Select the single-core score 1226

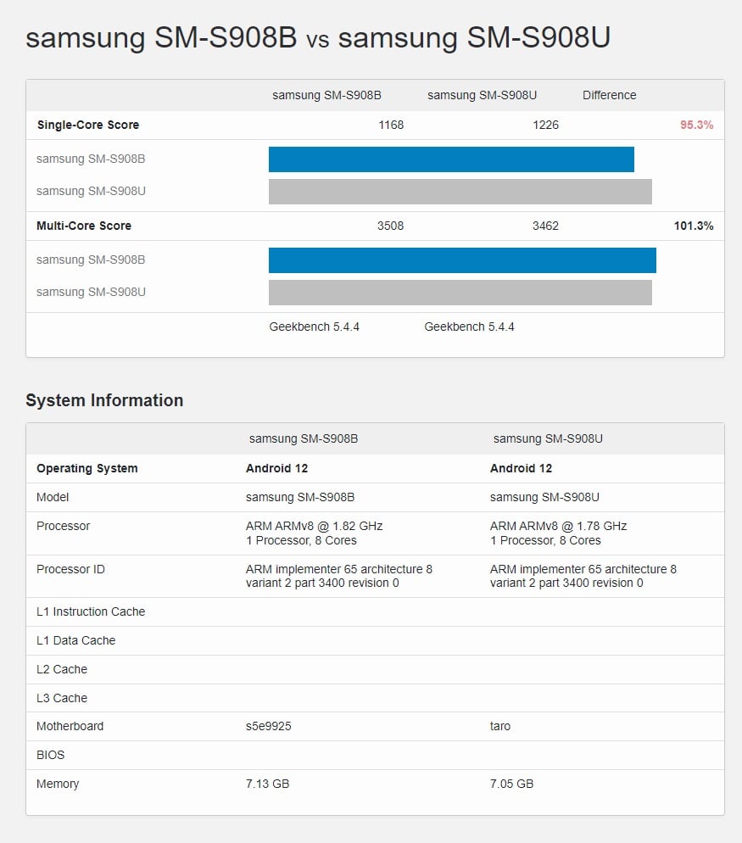545,125
